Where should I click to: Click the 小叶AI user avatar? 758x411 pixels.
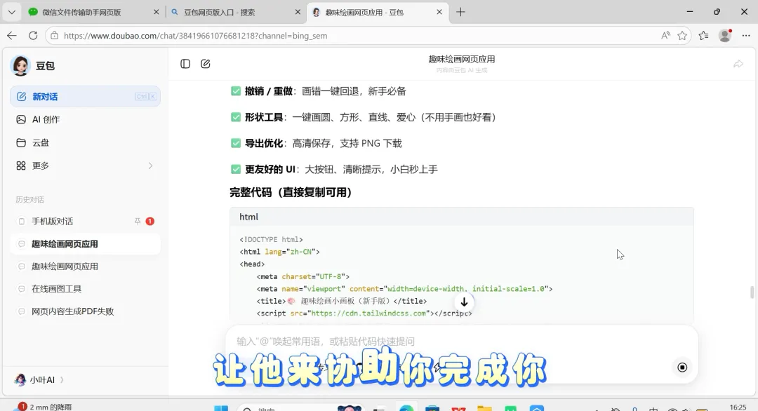pos(20,379)
